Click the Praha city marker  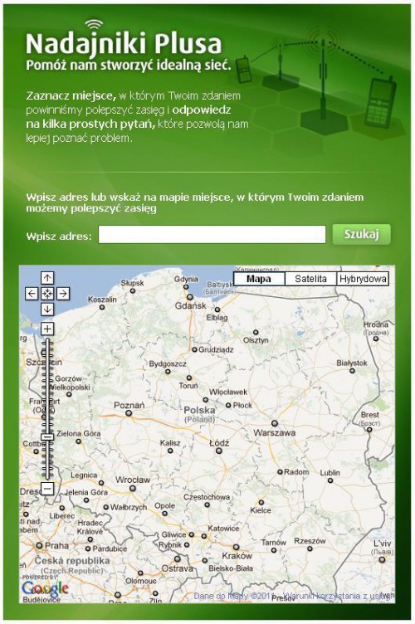39,546
